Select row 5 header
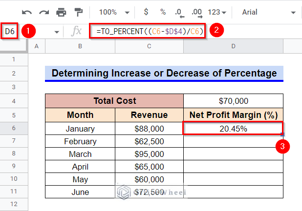 tap(14, 115)
